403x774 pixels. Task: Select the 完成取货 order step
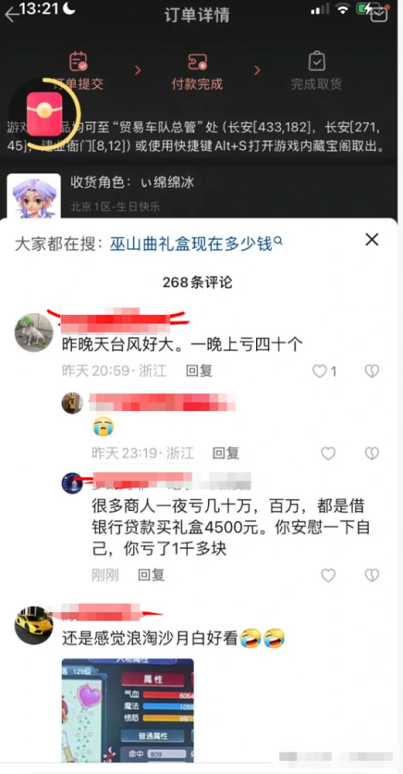pyautogui.click(x=316, y=71)
